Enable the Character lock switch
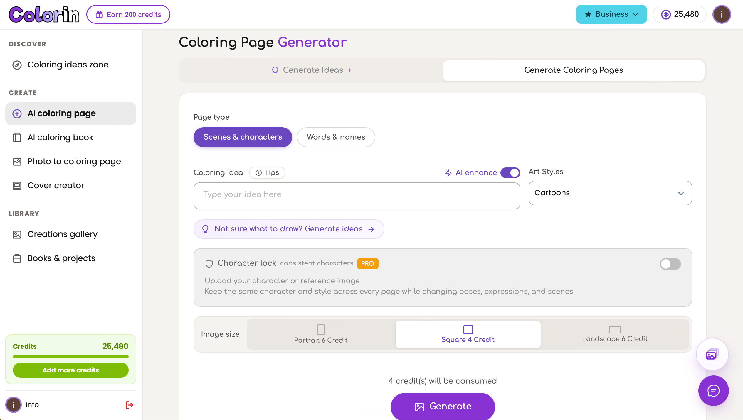This screenshot has width=743, height=420. pyautogui.click(x=670, y=264)
